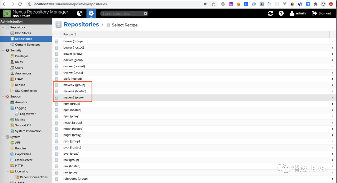Image resolution: width=337 pixels, height=183 pixels.
Task: Click the Administration gear icon
Action: 91,13
